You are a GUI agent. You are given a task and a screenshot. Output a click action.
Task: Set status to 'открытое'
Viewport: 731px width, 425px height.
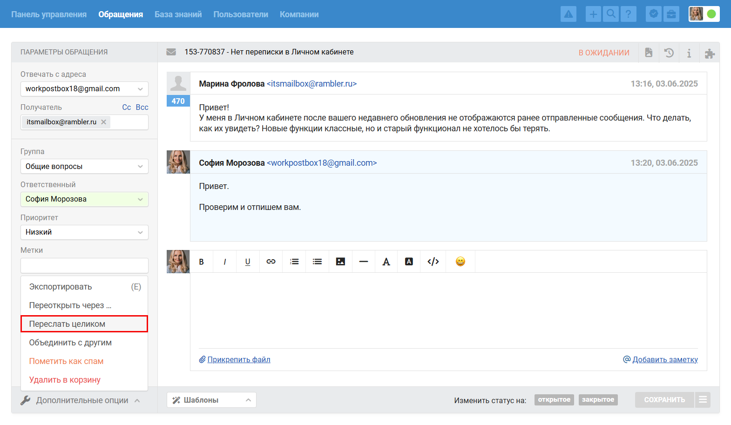click(554, 400)
